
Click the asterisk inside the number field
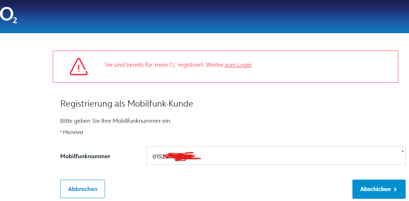[x=402, y=151]
